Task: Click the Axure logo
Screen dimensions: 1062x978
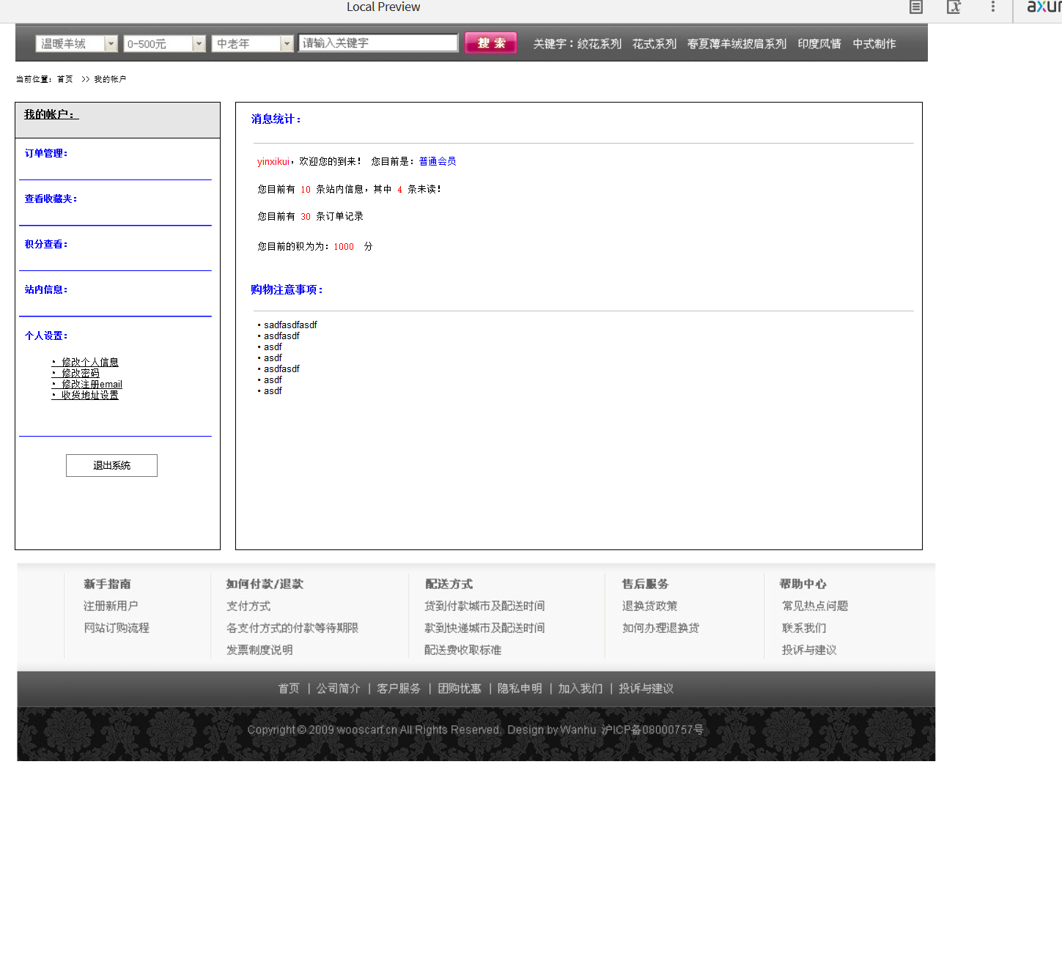Action: click(x=1044, y=7)
